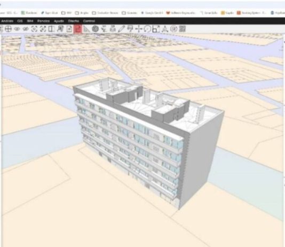
Task: Select the four-arrow move tool
Action: coord(139,29)
